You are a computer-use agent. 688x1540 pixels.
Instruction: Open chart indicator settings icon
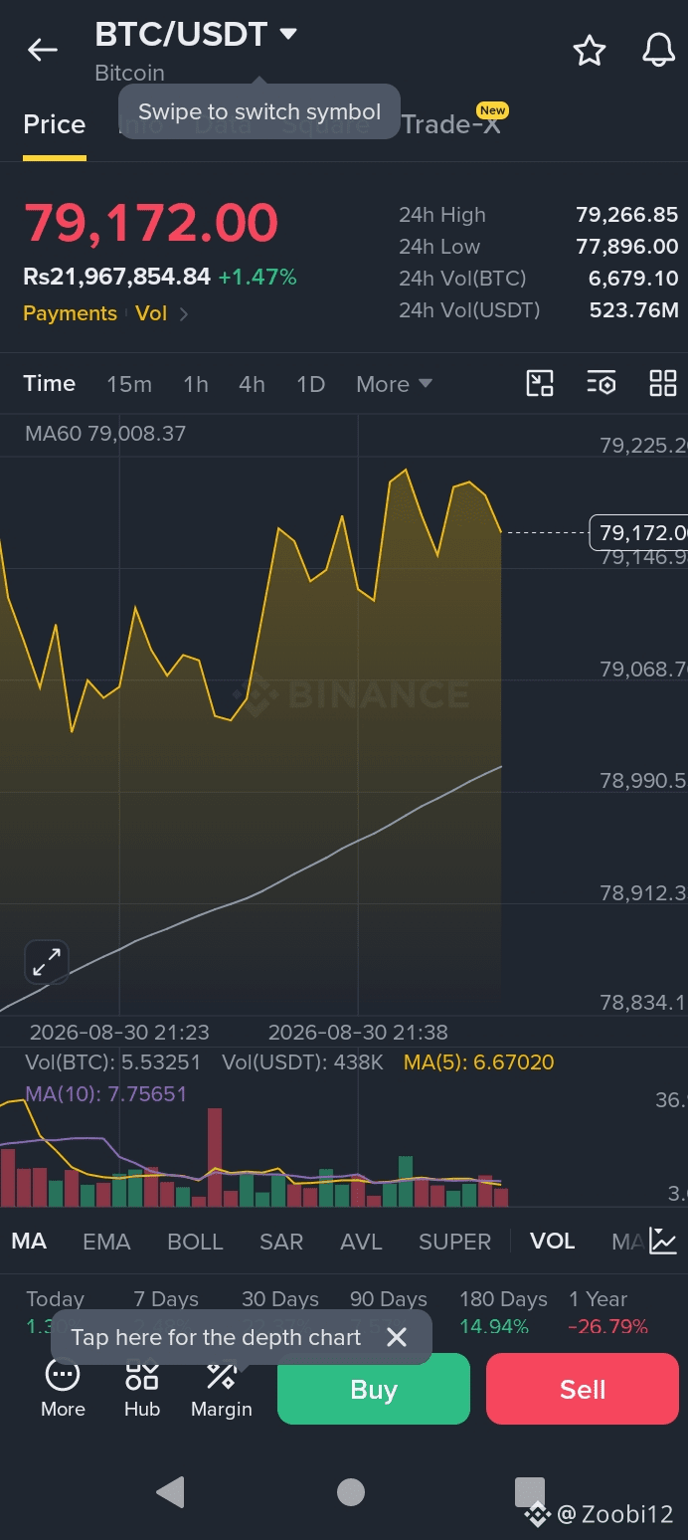click(602, 383)
